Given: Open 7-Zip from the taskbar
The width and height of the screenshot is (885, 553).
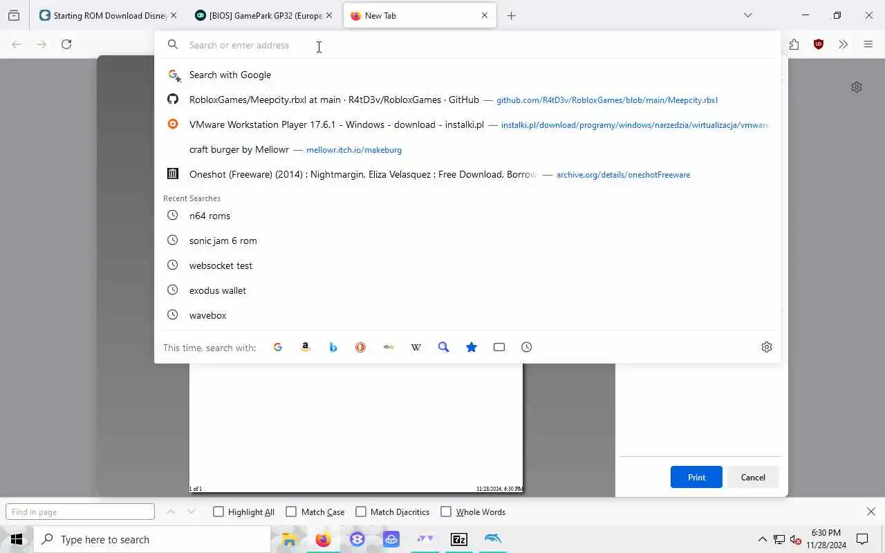Looking at the screenshot, I should point(459,539).
